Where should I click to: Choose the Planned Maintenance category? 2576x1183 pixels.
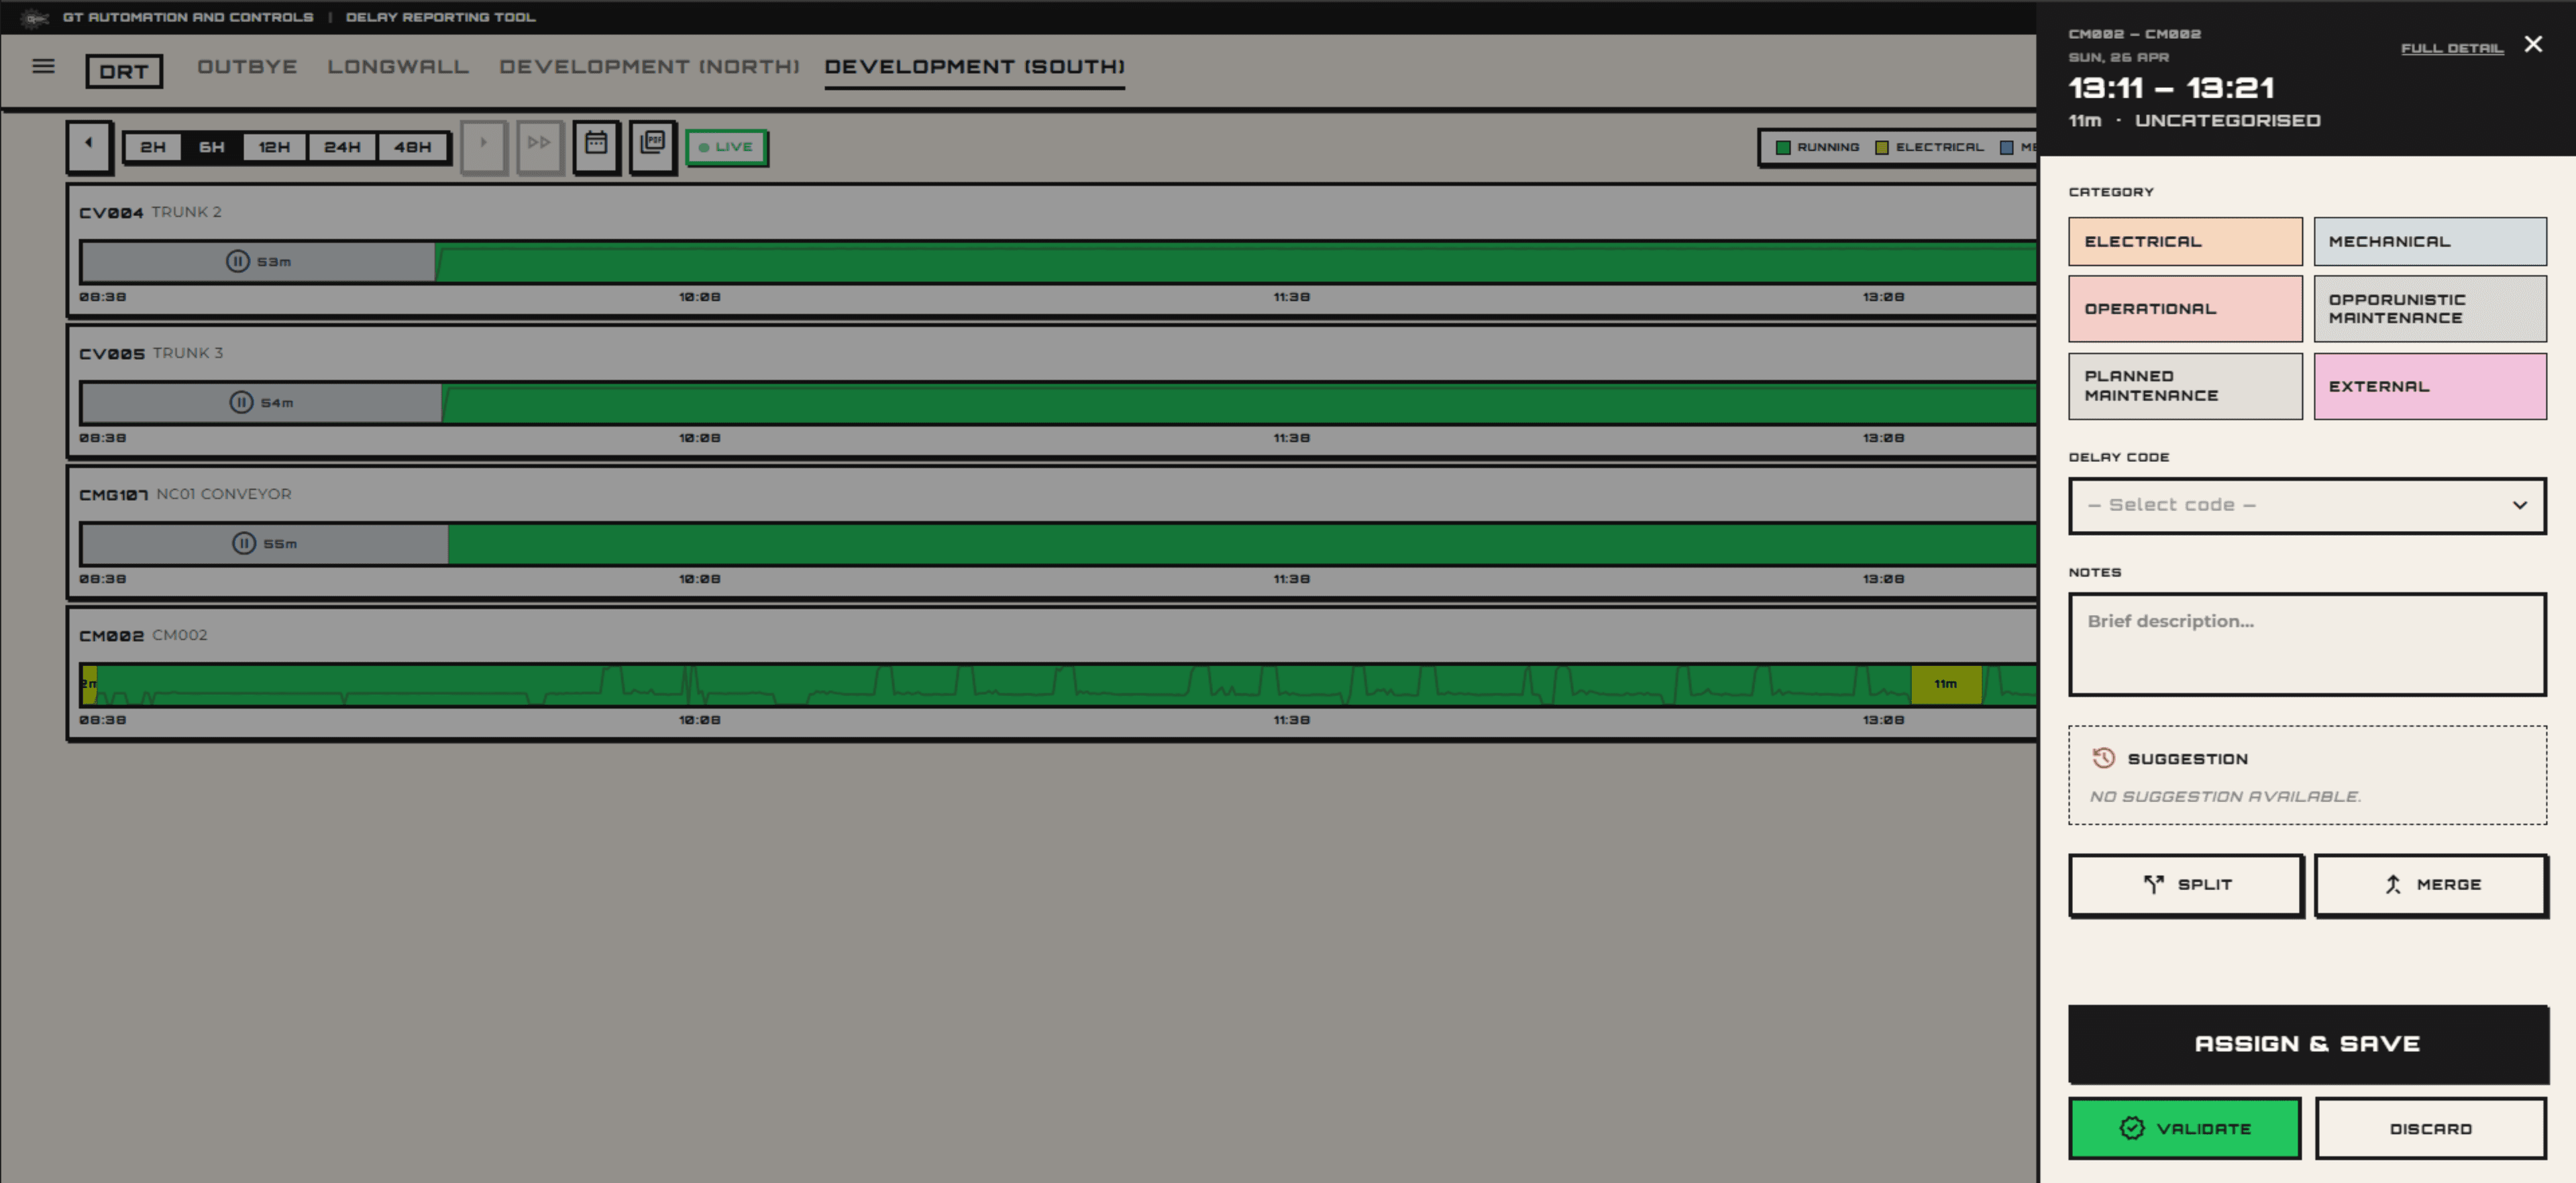click(x=2185, y=386)
